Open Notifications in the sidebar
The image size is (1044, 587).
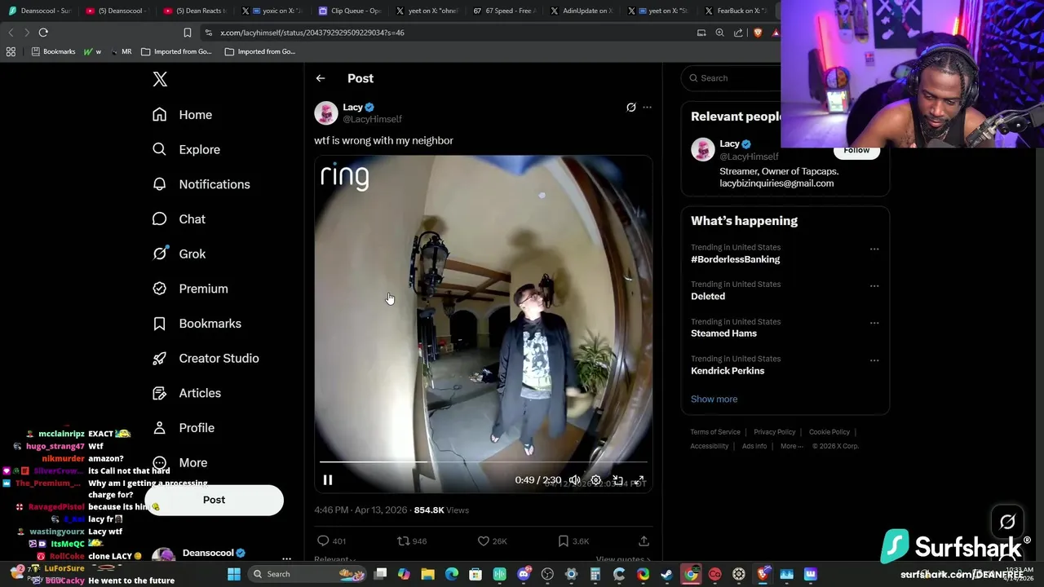coord(201,184)
